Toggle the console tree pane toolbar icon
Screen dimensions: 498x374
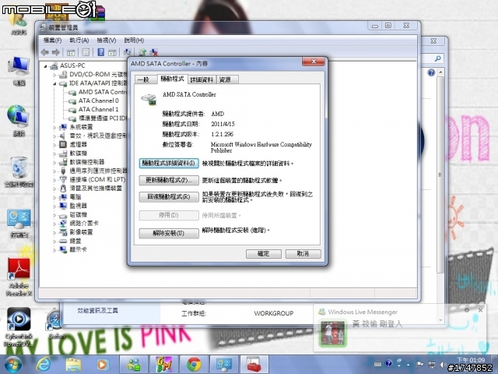coord(71,52)
